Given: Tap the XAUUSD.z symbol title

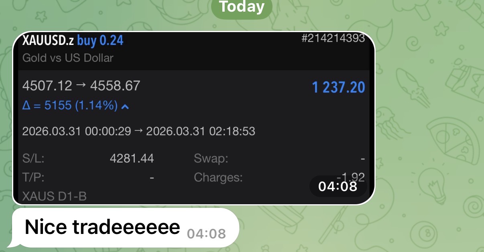Looking at the screenshot, I should [48, 40].
